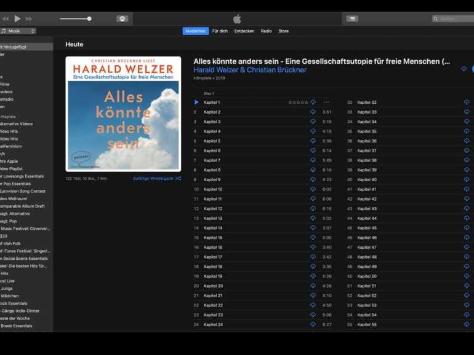Open the Gänge-Indie-Dinner playlist
This screenshot has width=474, height=355.
click(x=20, y=311)
